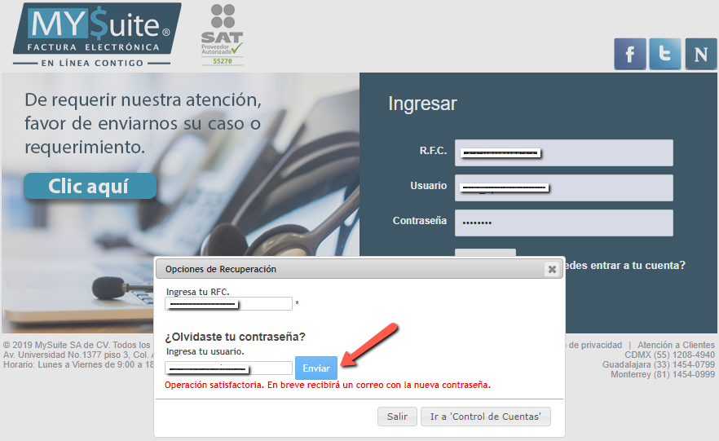Click the 'Av. Universidad No.1377' address text
This screenshot has width=719, height=441.
pyautogui.click(x=51, y=355)
